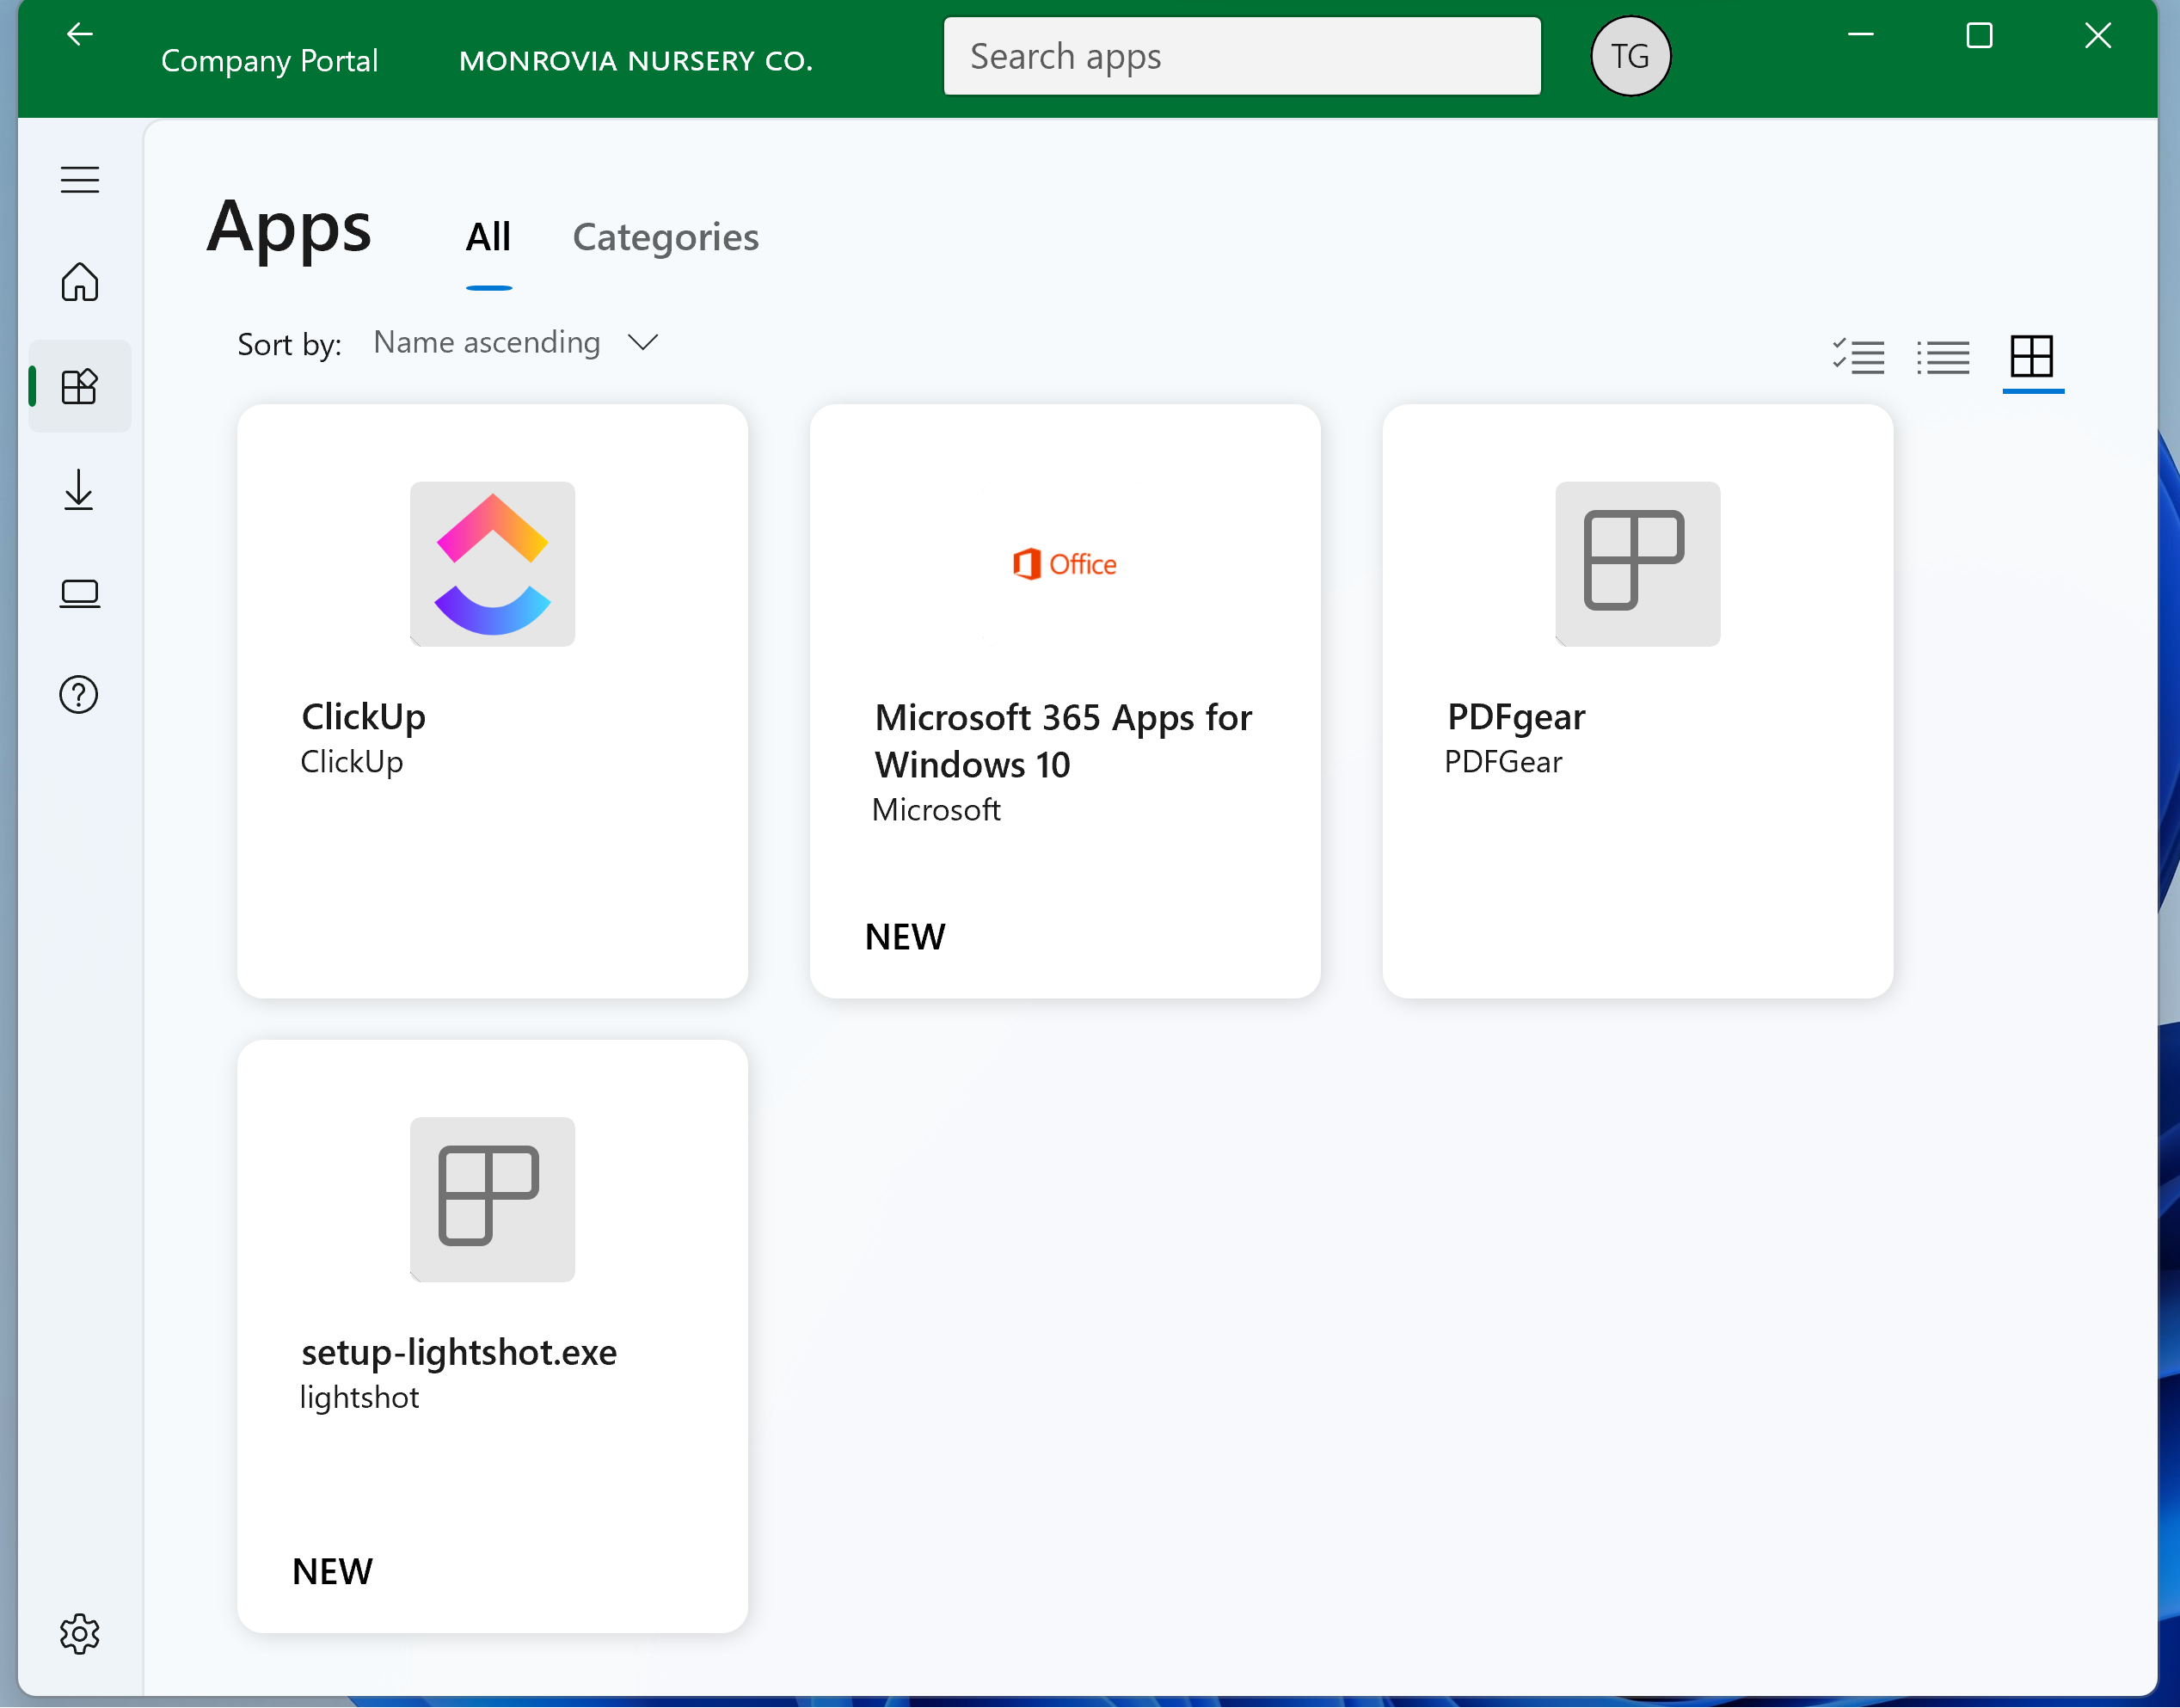
Task: Click the back arrow in title bar
Action: (80, 35)
